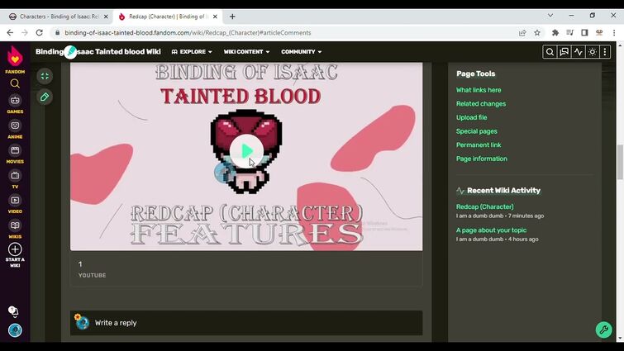Open the Chrome tab list chevron
This screenshot has height=351, width=624.
click(x=550, y=16)
